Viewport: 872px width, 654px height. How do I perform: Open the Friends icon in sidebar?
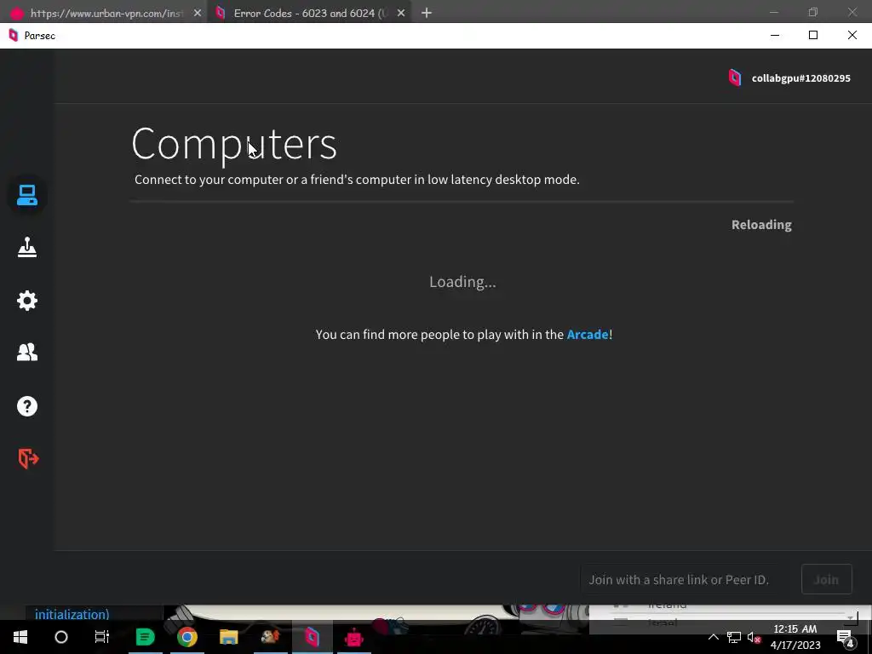click(x=26, y=352)
